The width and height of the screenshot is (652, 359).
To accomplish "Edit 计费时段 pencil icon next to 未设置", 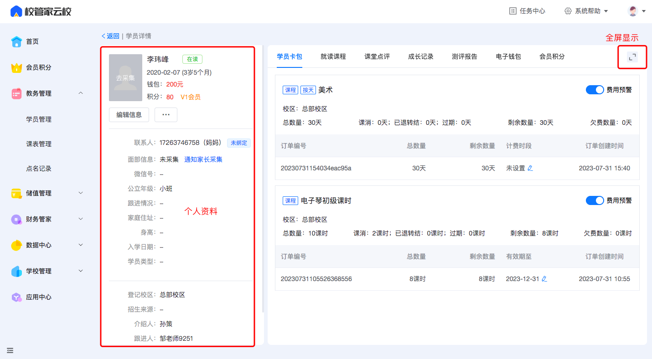I will (x=530, y=169).
